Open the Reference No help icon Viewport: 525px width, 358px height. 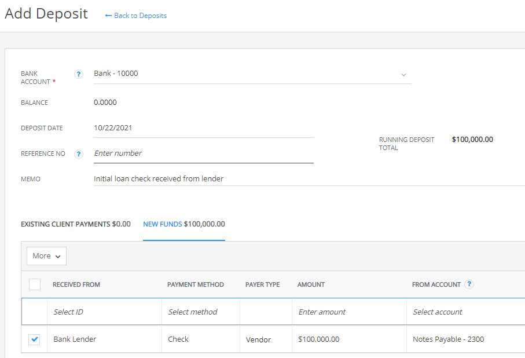(x=78, y=154)
